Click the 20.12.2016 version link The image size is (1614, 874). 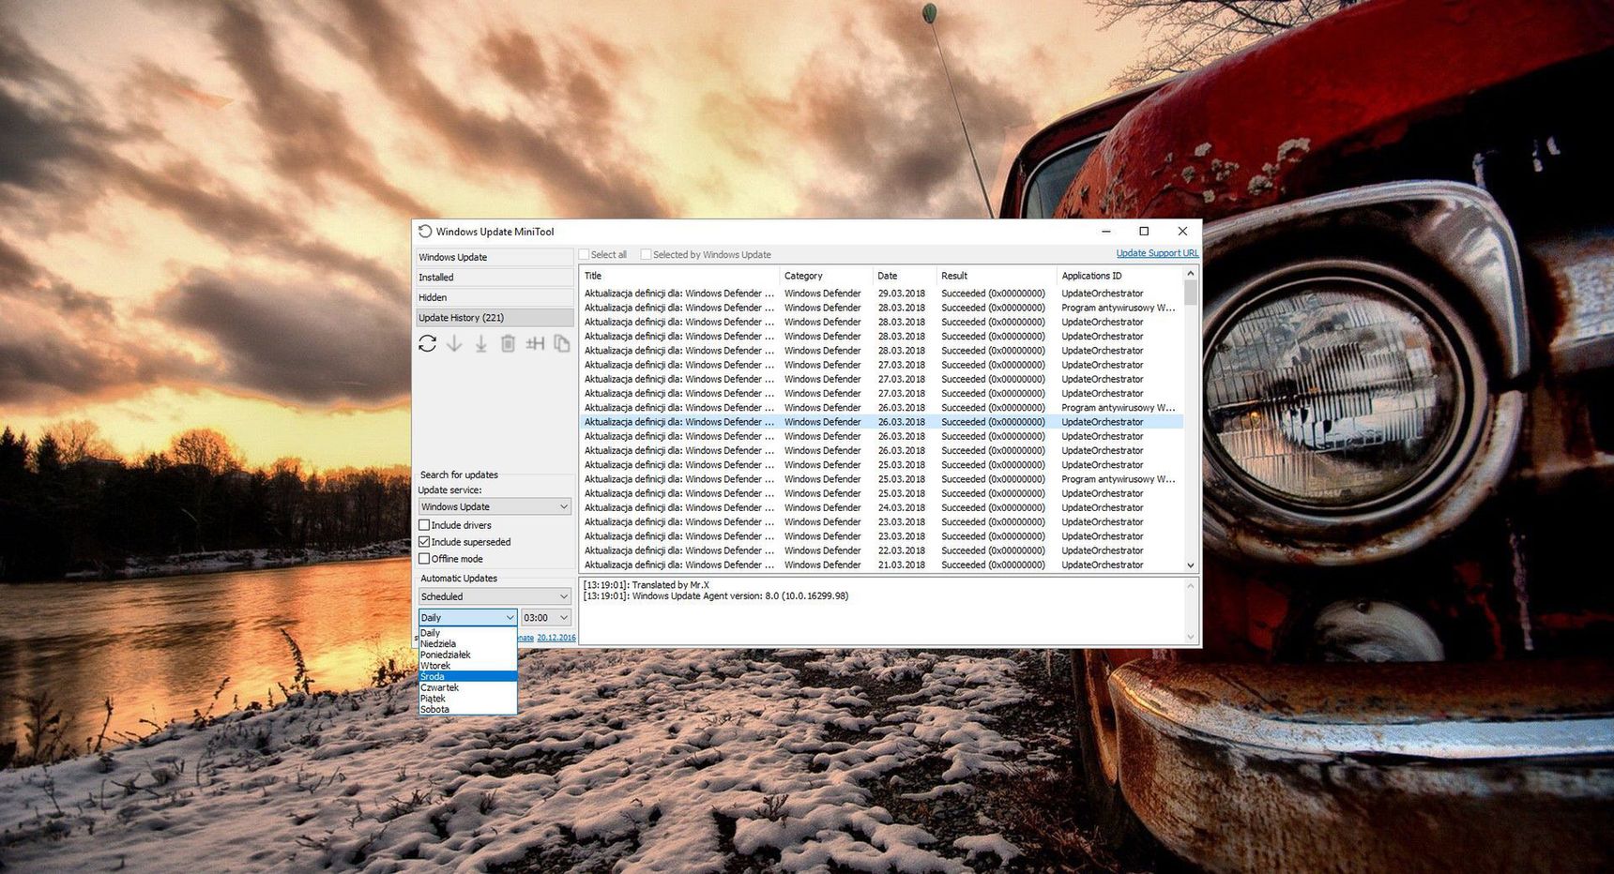pyautogui.click(x=556, y=638)
